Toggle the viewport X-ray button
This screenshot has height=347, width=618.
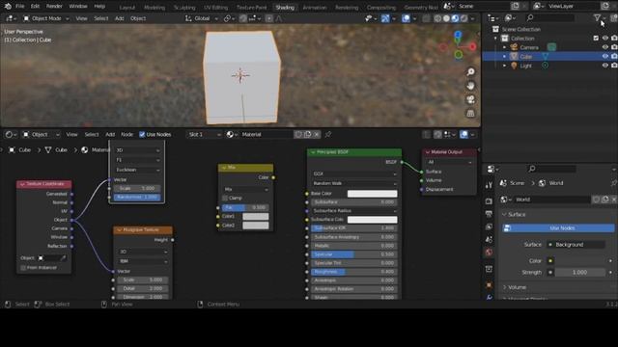[x=426, y=18]
